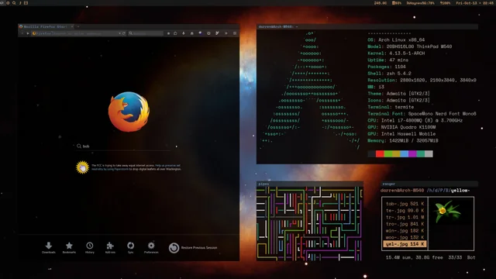Click the large Firefox logo on start page
Screen dimensions: 496x279
click(x=129, y=112)
